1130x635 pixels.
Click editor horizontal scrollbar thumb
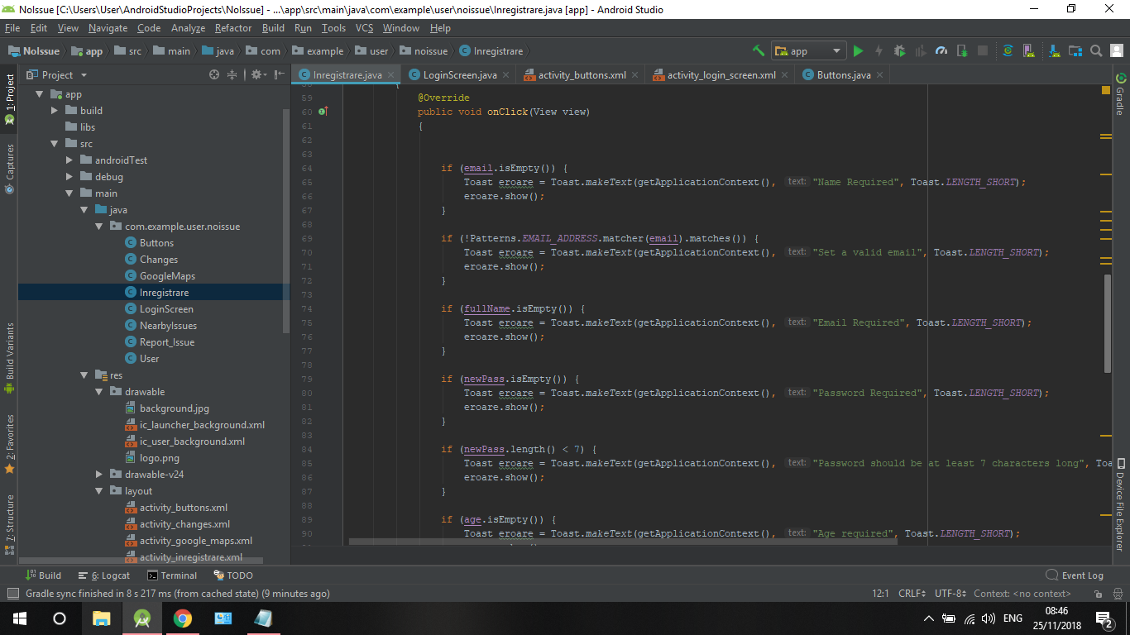point(623,542)
